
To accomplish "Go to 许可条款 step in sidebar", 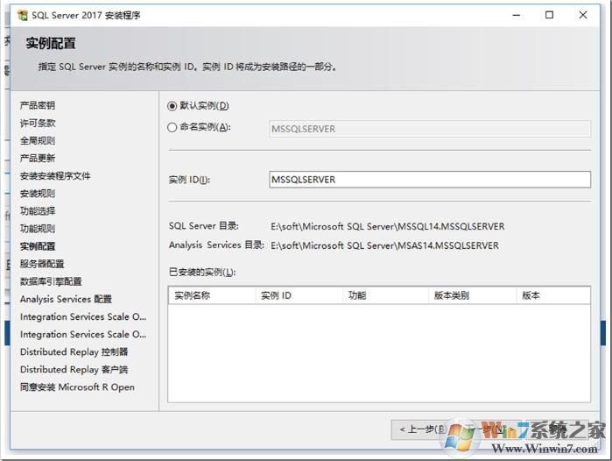I will [x=38, y=123].
